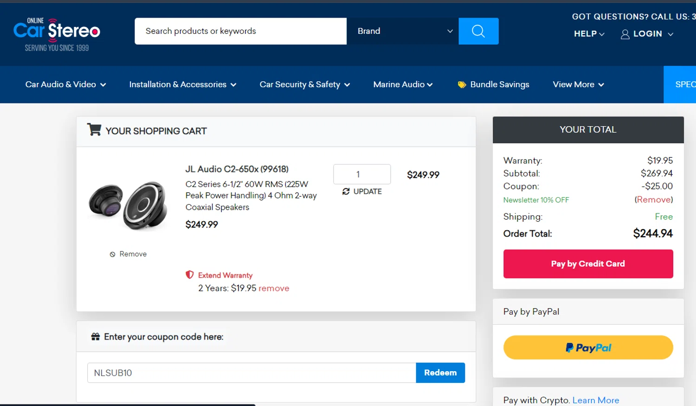Image resolution: width=696 pixels, height=406 pixels.
Task: Click the Shipping value Free
Action: [664, 217]
